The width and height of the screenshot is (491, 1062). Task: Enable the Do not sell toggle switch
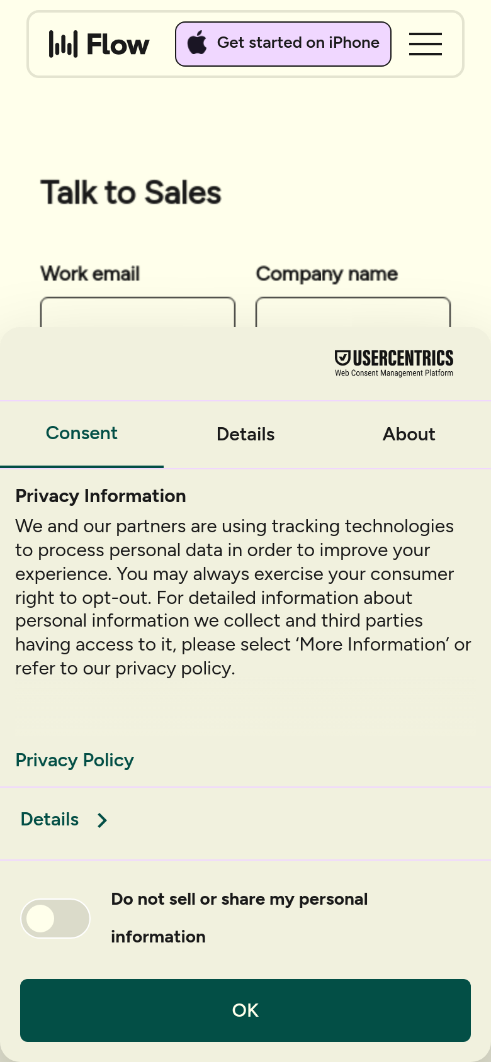[x=55, y=919]
